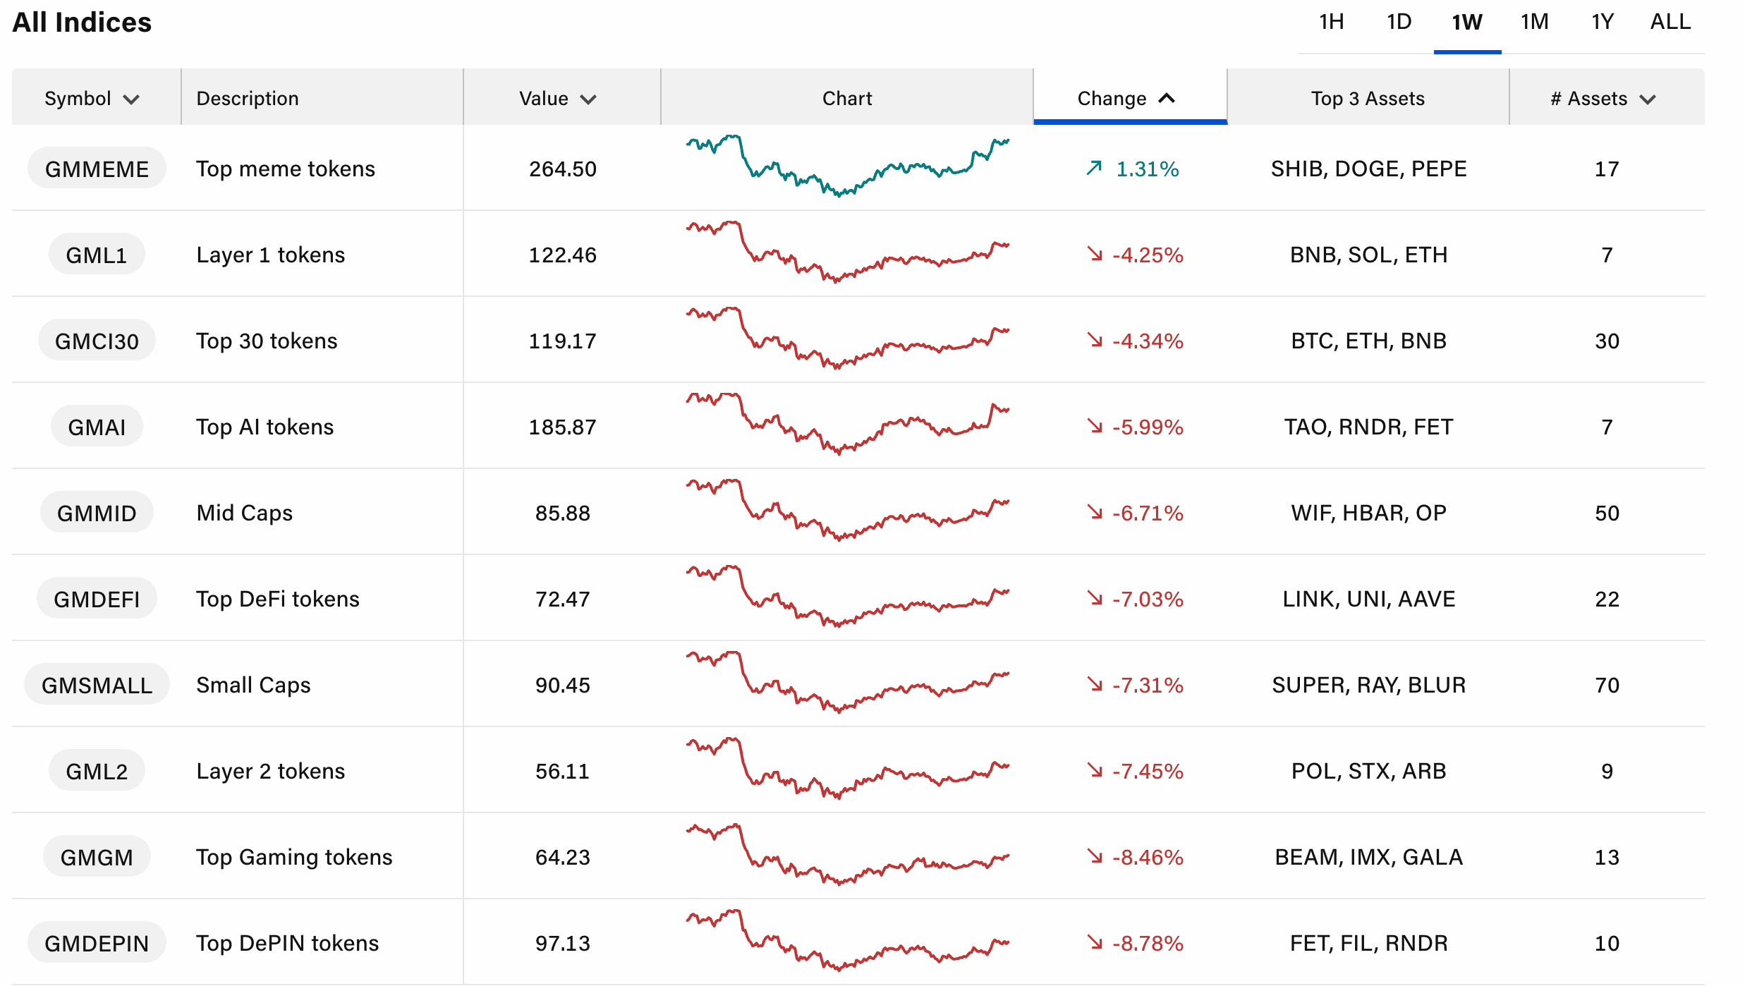Open the GMMEME symbol badge
The width and height of the screenshot is (1745, 986).
tap(97, 169)
